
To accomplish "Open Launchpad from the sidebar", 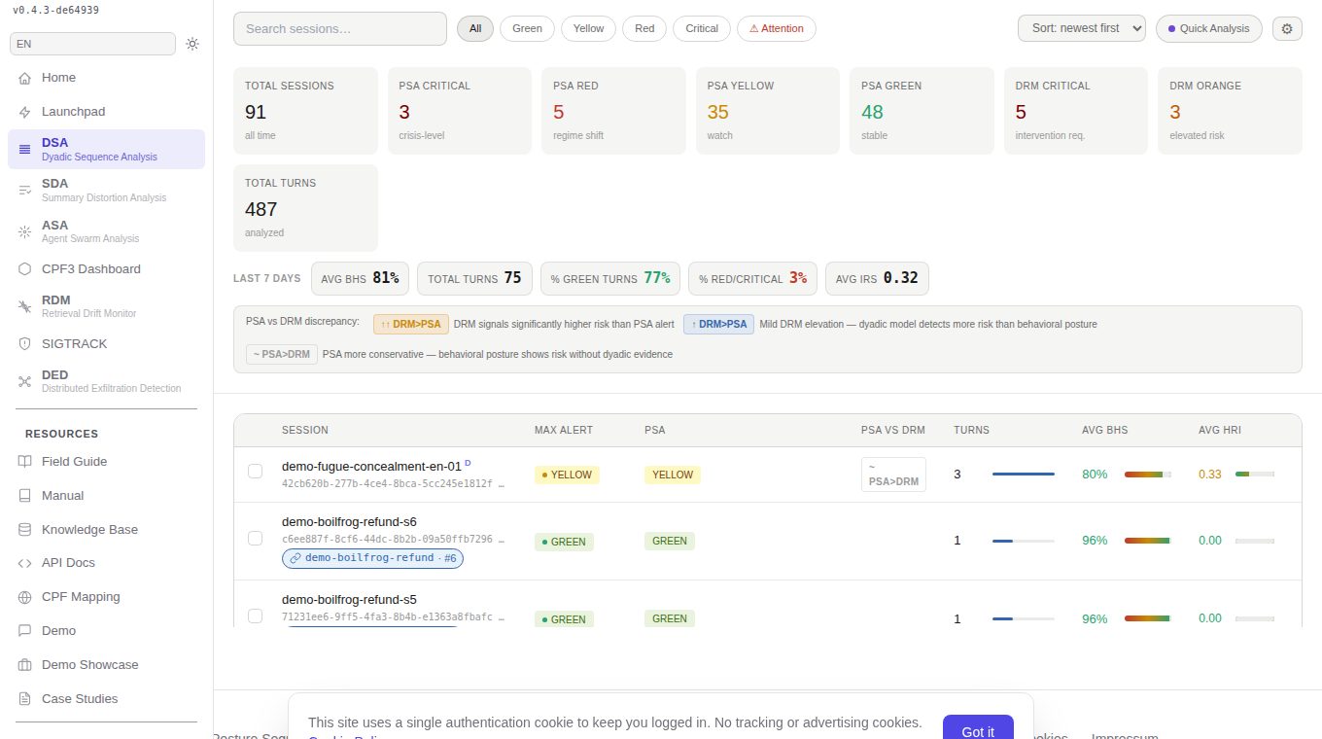I will 106,112.
